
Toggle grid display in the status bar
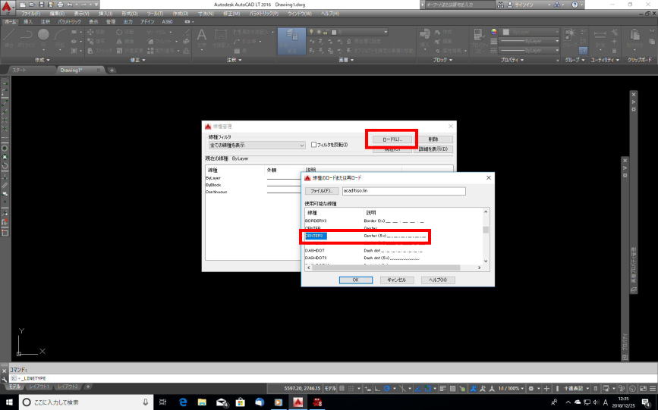point(342,389)
